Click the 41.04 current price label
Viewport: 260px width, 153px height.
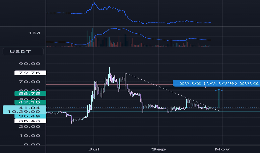(x=29, y=108)
